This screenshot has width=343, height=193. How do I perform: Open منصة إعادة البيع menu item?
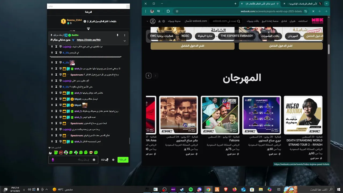point(270,21)
